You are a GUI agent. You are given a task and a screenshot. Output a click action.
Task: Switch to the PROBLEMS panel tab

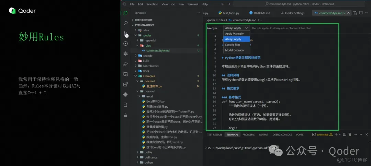(248, 134)
